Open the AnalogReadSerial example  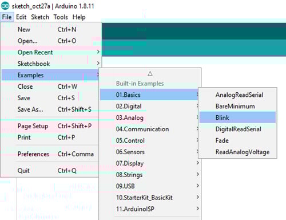[x=237, y=95]
